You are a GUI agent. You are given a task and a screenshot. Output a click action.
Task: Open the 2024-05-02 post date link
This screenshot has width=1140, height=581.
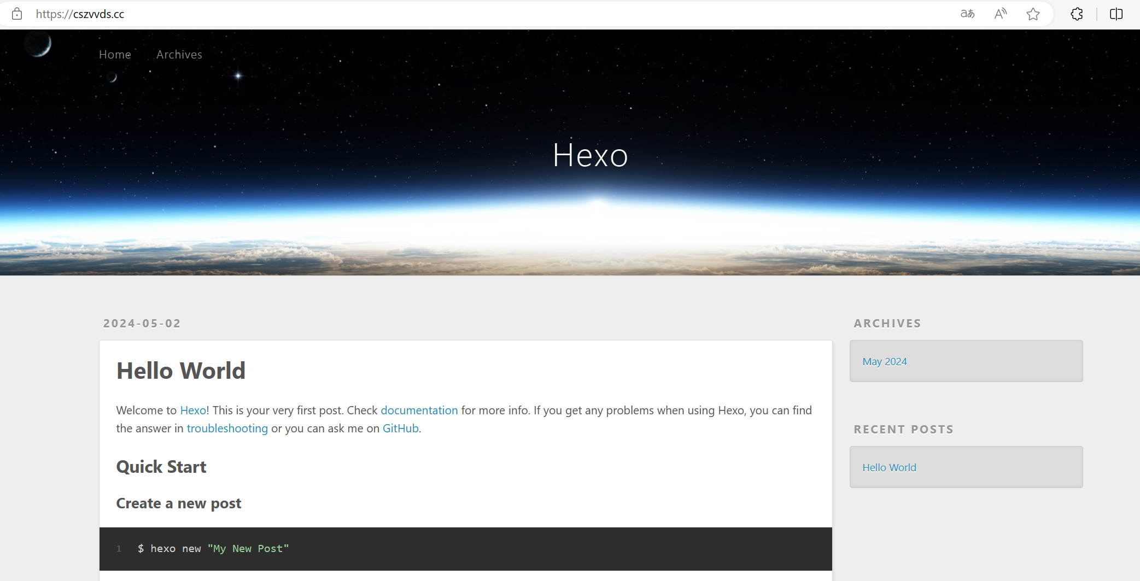coord(142,324)
